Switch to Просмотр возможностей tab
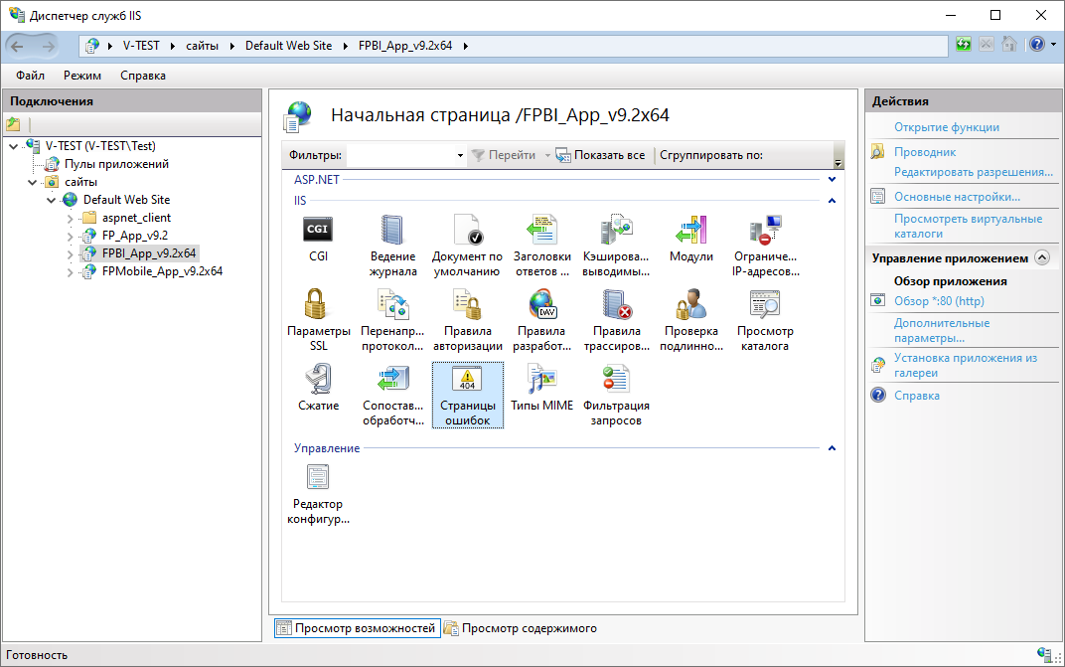The height and width of the screenshot is (667, 1065). pos(358,628)
